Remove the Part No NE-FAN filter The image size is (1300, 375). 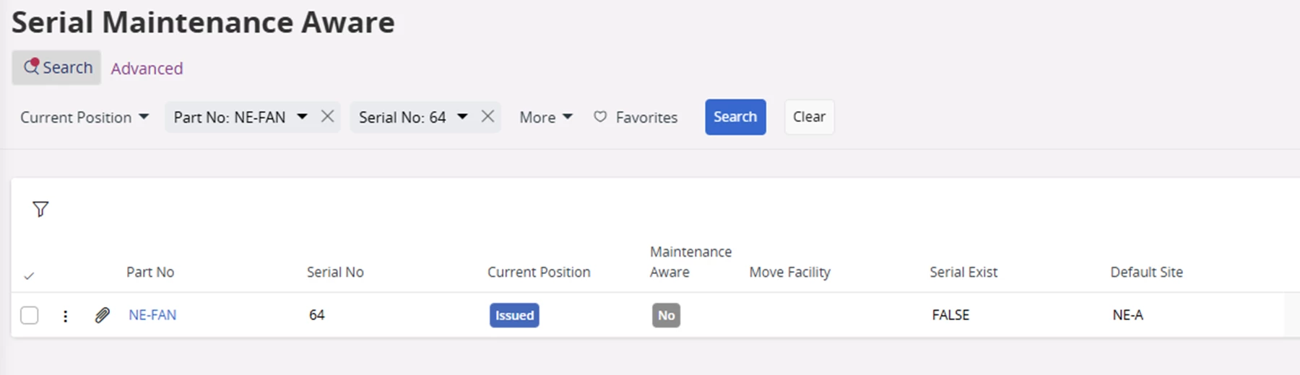coord(328,117)
